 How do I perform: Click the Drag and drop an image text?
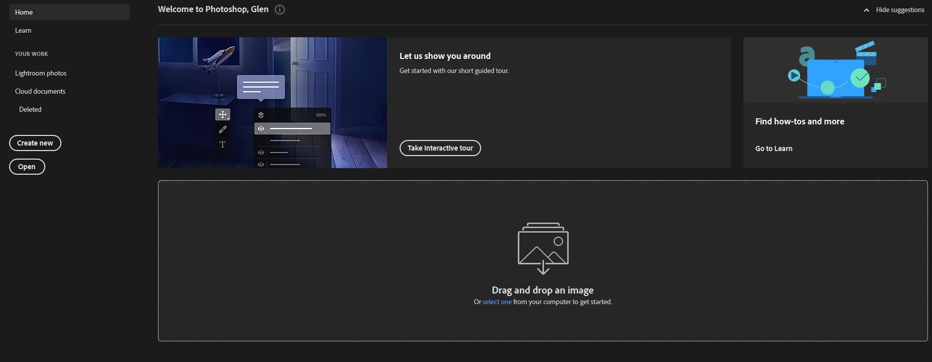coord(542,290)
